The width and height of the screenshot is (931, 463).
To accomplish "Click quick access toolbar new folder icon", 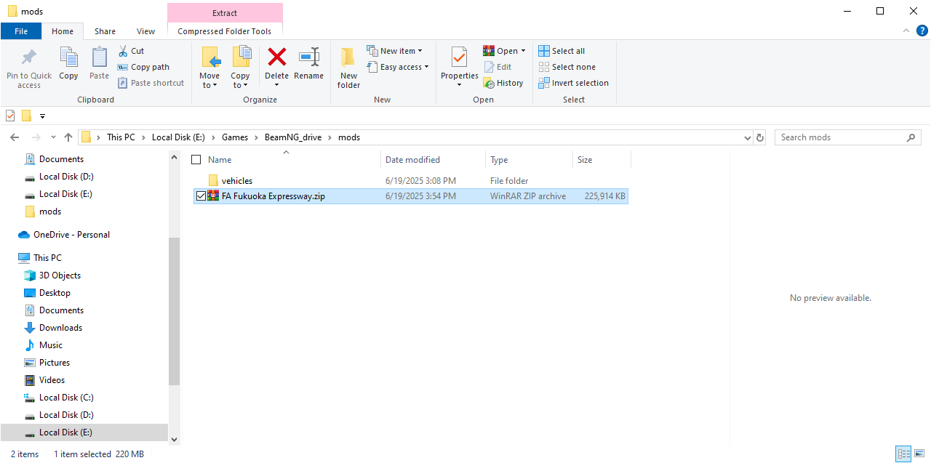I will 27,116.
